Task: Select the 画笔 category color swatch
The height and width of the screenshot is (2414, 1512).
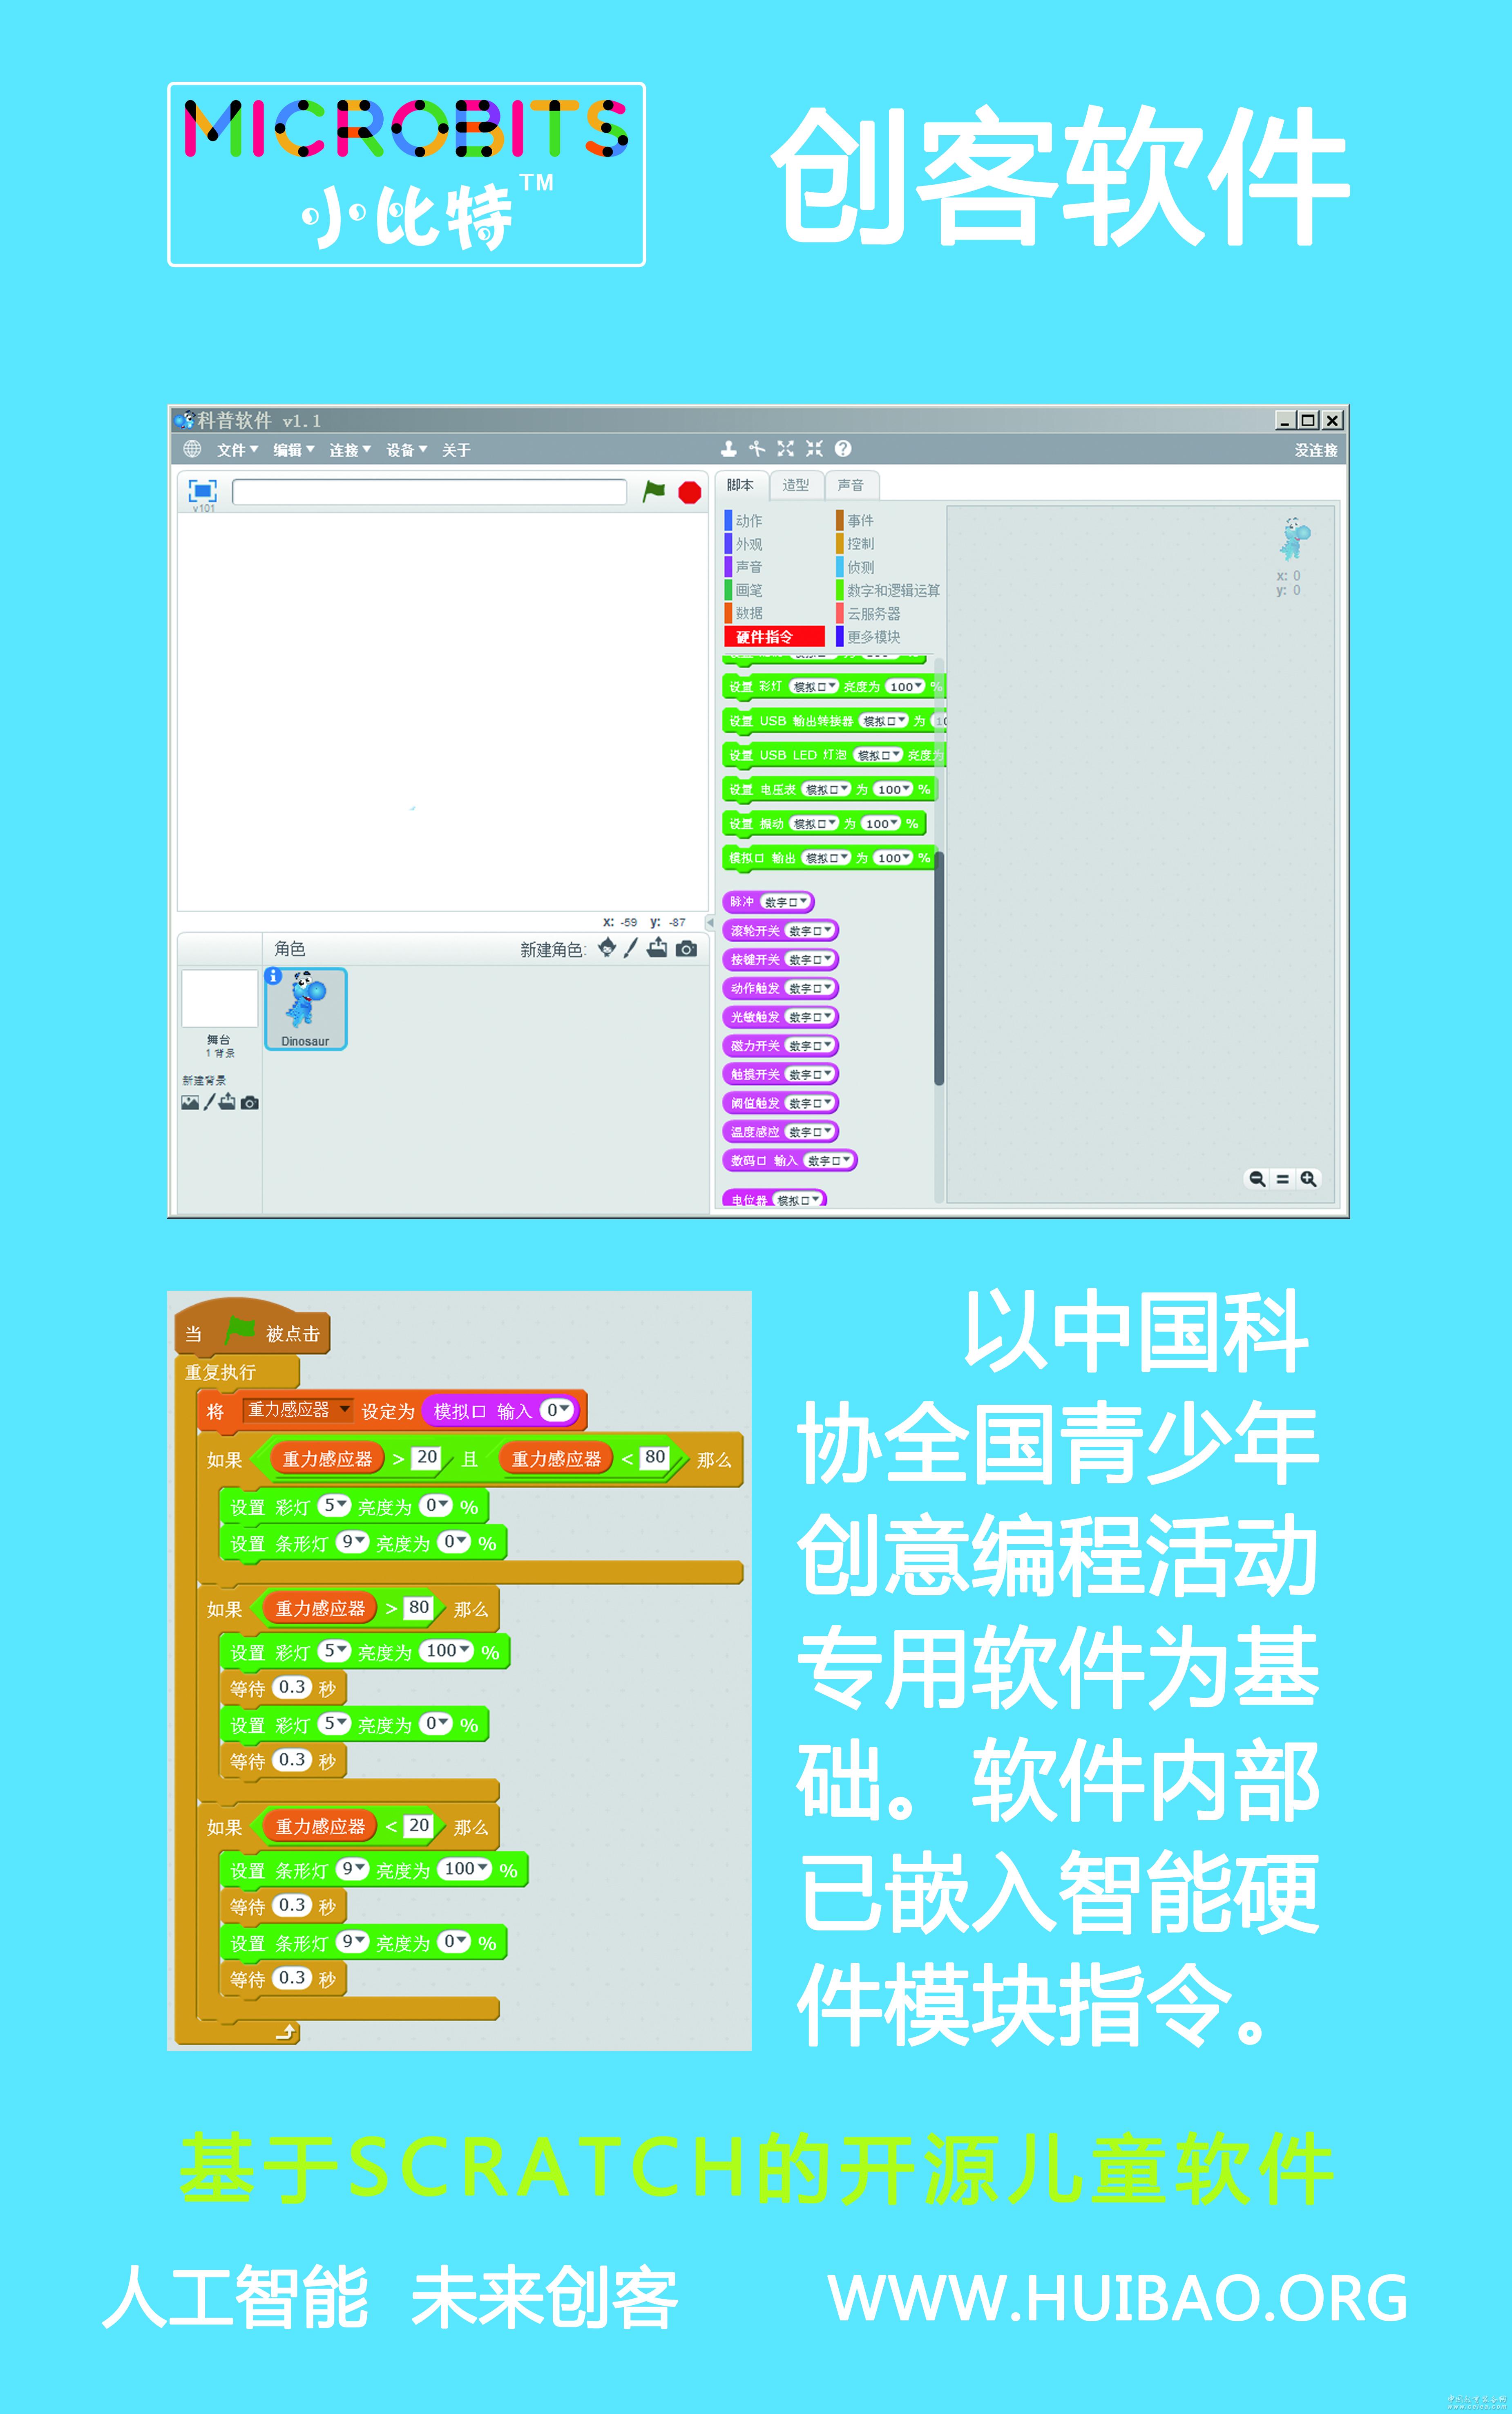Action: coord(728,590)
